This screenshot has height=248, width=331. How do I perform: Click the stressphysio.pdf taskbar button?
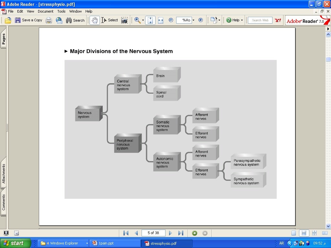point(167,243)
